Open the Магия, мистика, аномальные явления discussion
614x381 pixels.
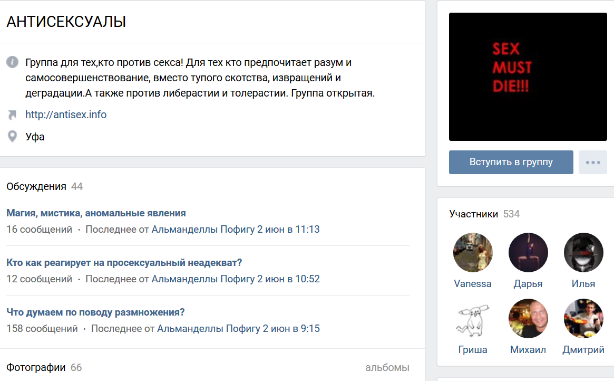pos(96,213)
